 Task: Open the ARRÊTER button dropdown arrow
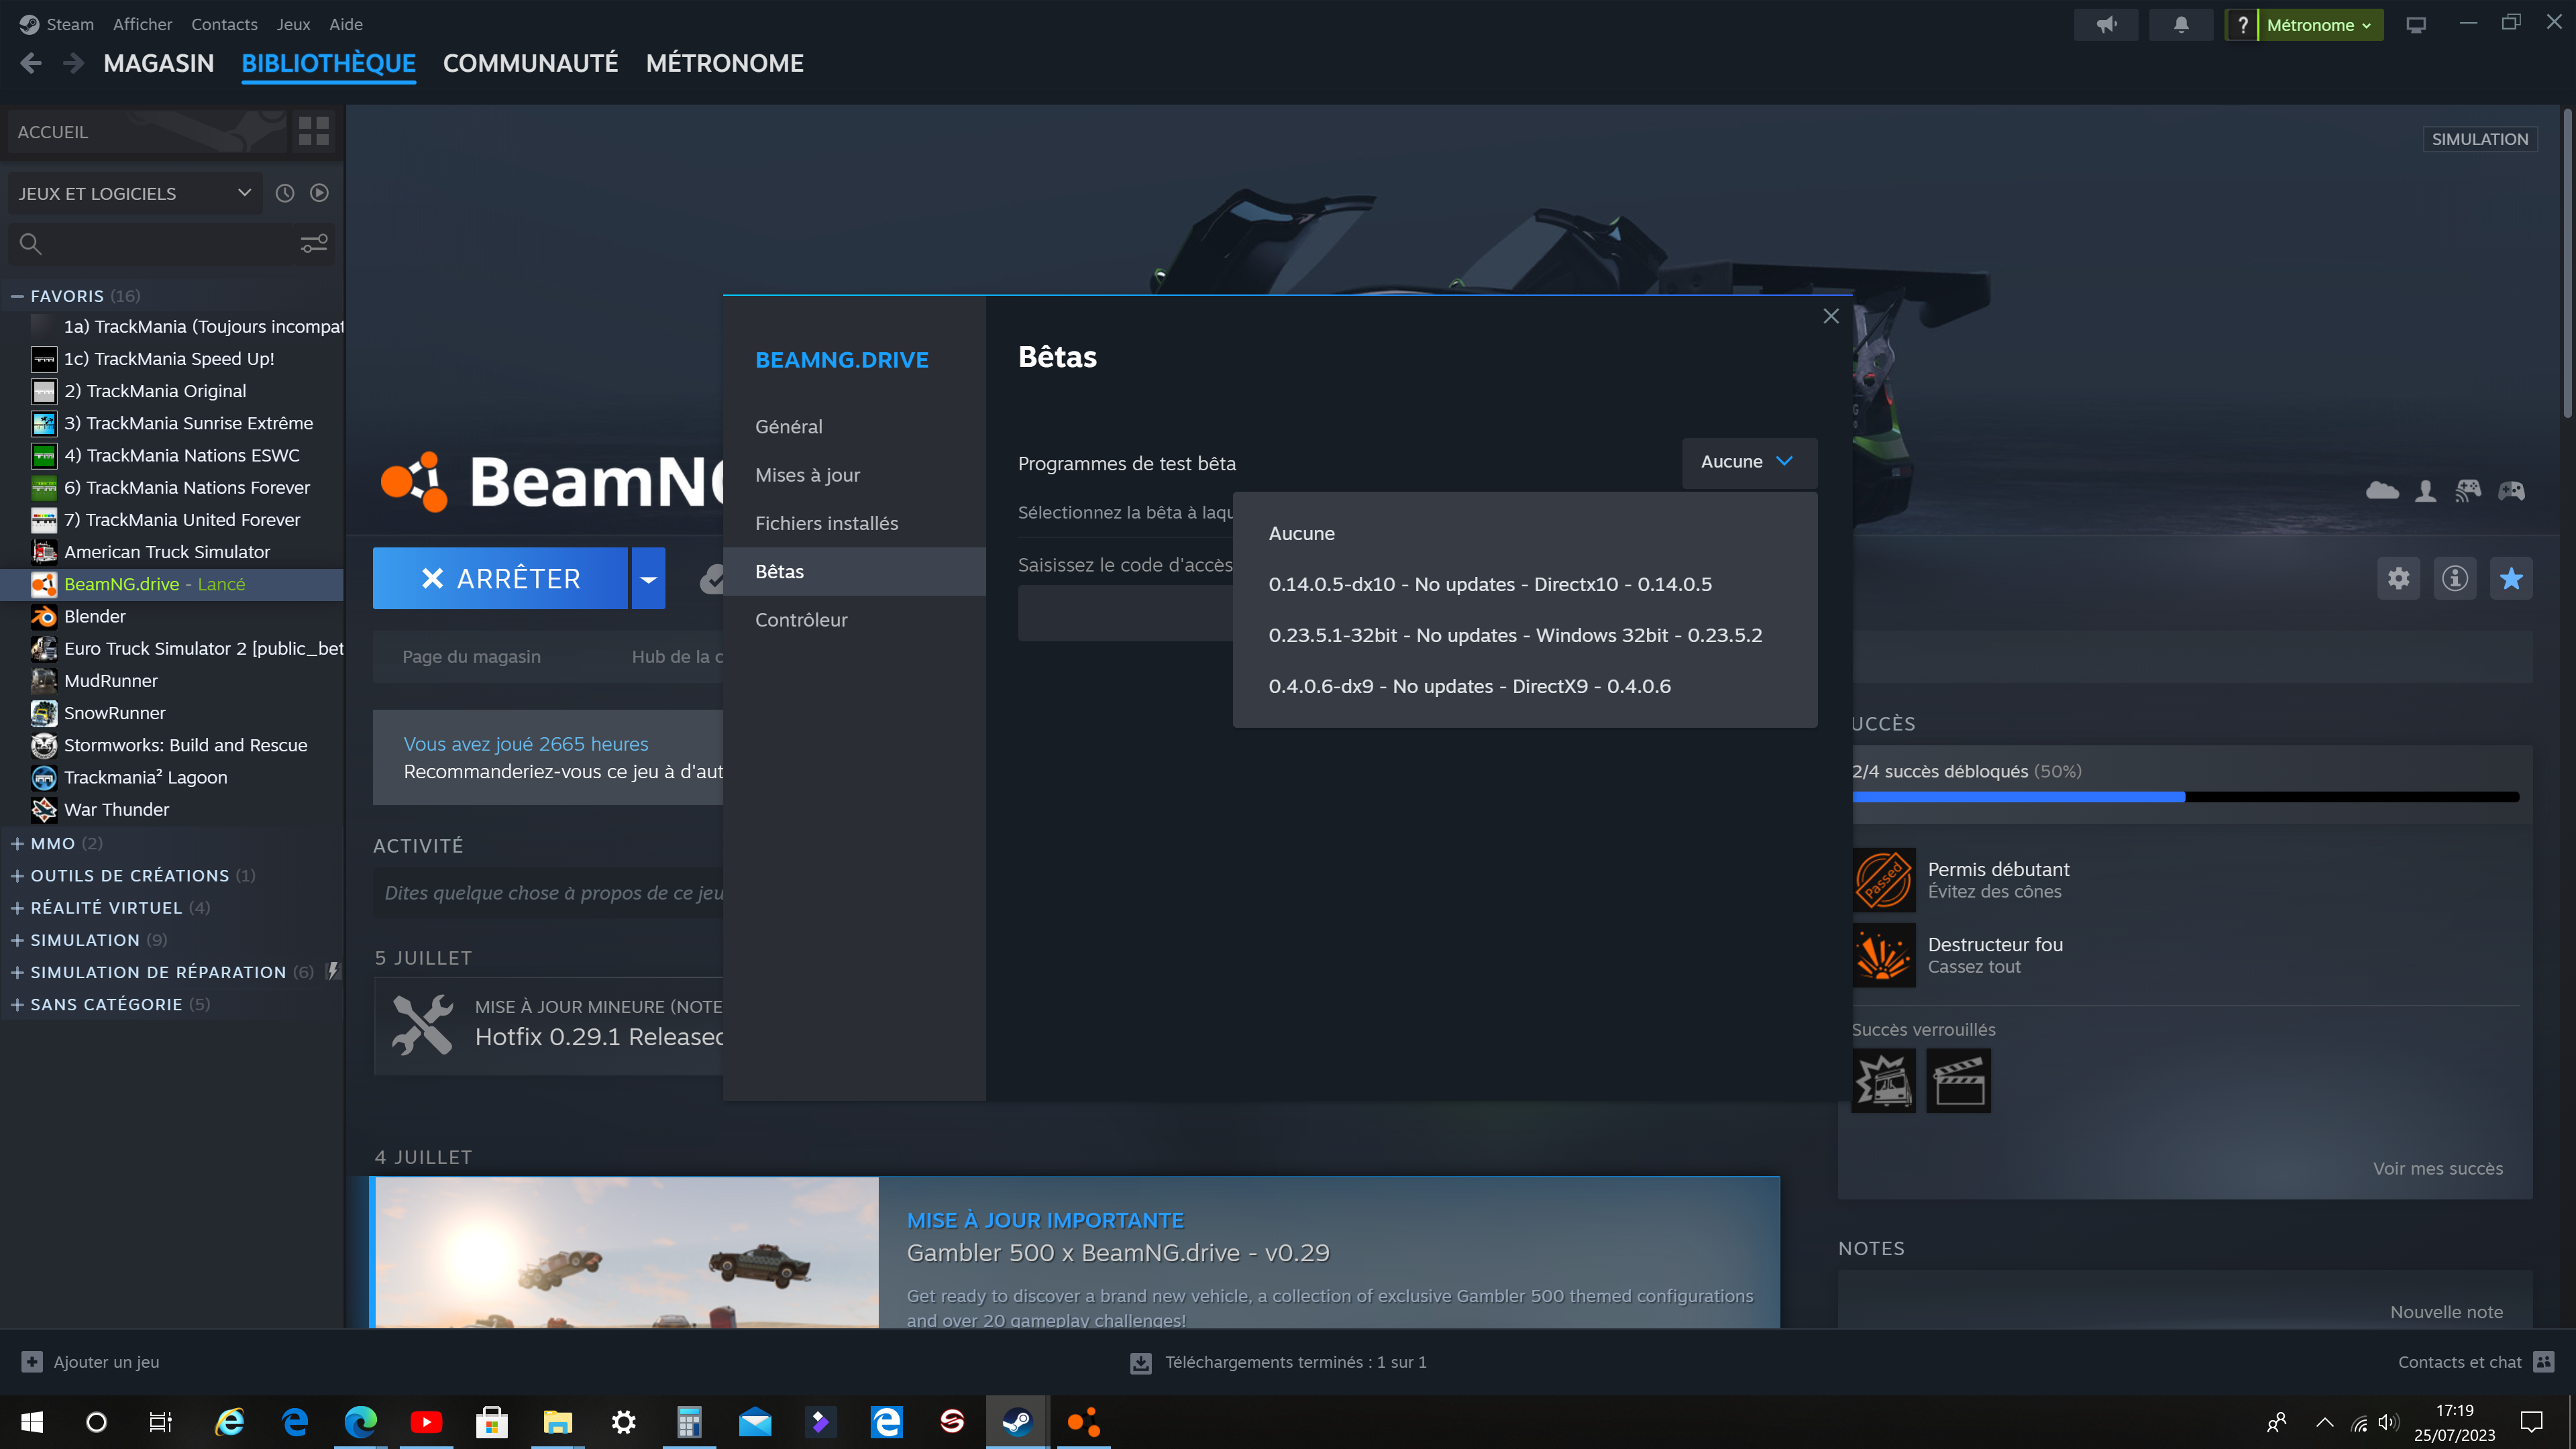(x=649, y=578)
